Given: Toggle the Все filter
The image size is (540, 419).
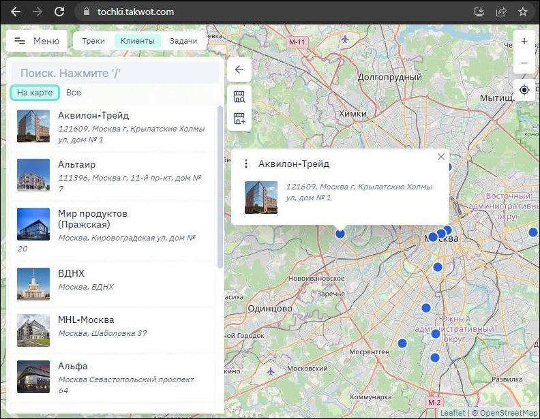Looking at the screenshot, I should pyautogui.click(x=74, y=93).
